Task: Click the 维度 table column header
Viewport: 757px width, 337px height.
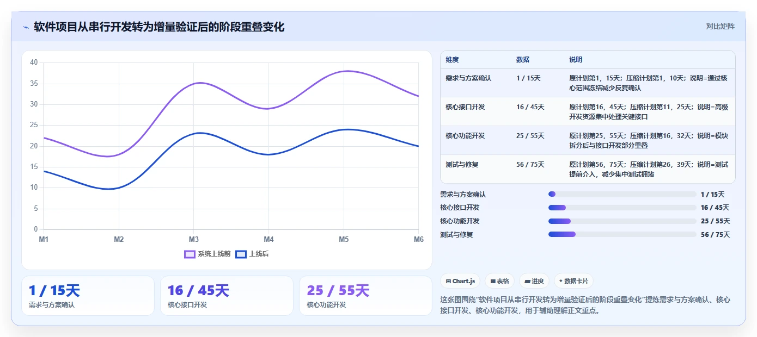Action: [x=452, y=59]
